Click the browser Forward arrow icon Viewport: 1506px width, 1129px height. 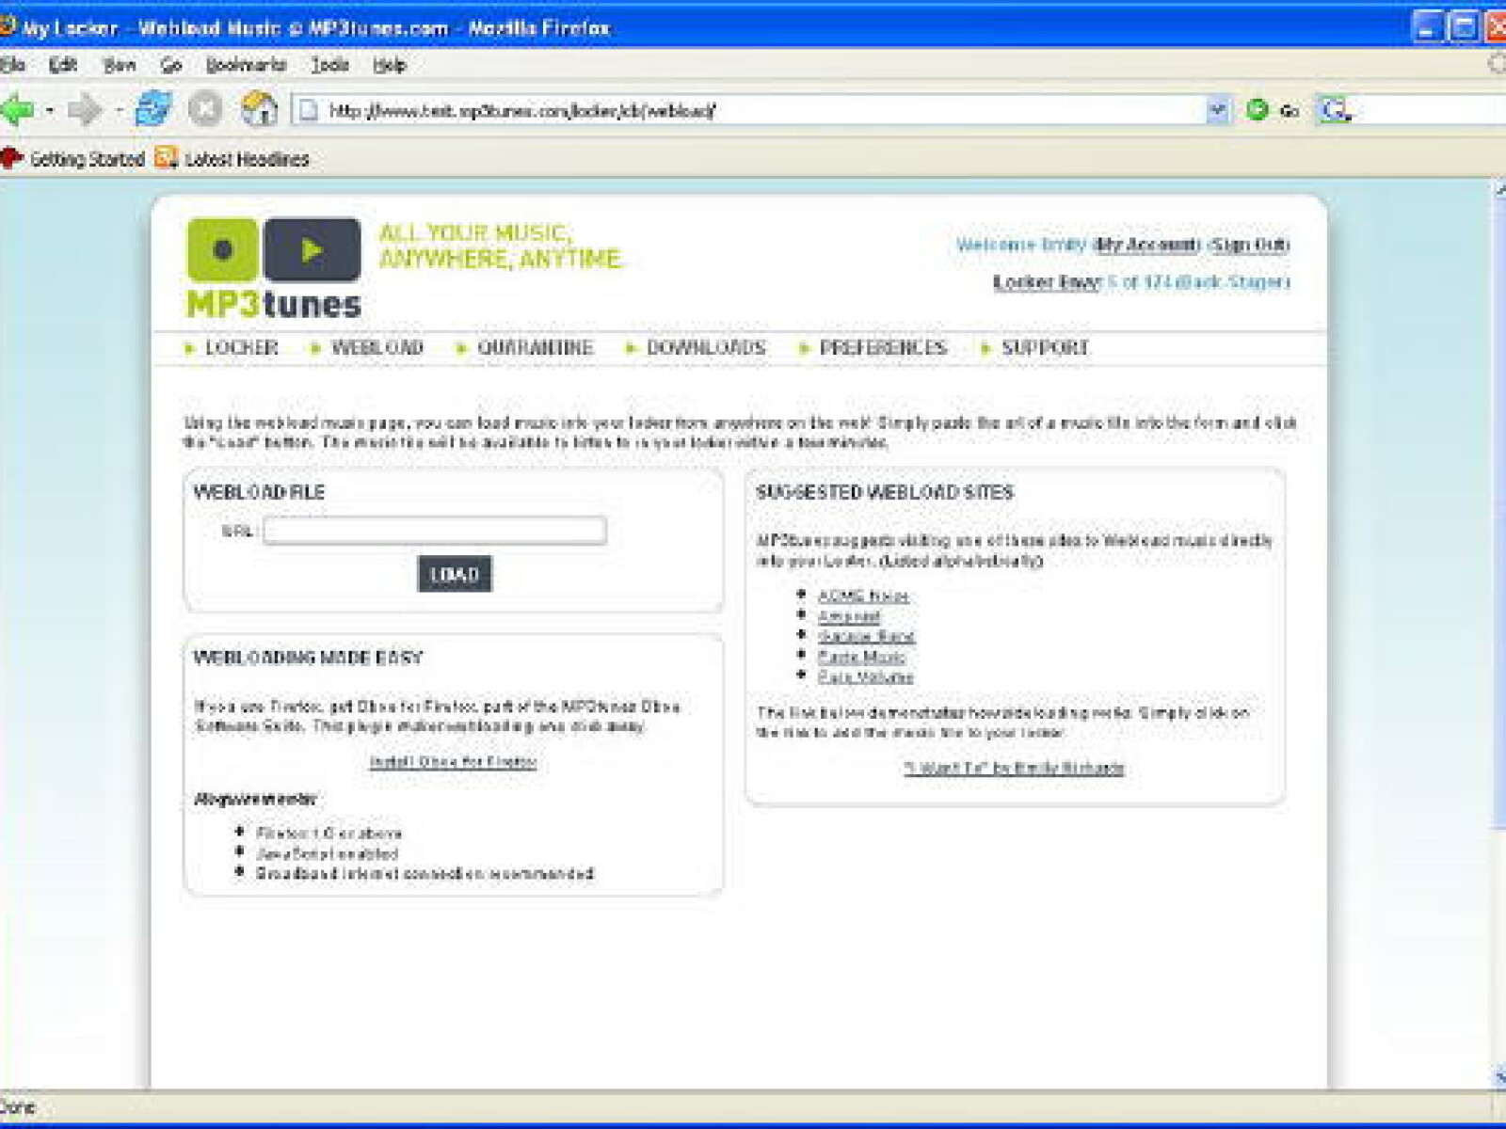[x=85, y=110]
